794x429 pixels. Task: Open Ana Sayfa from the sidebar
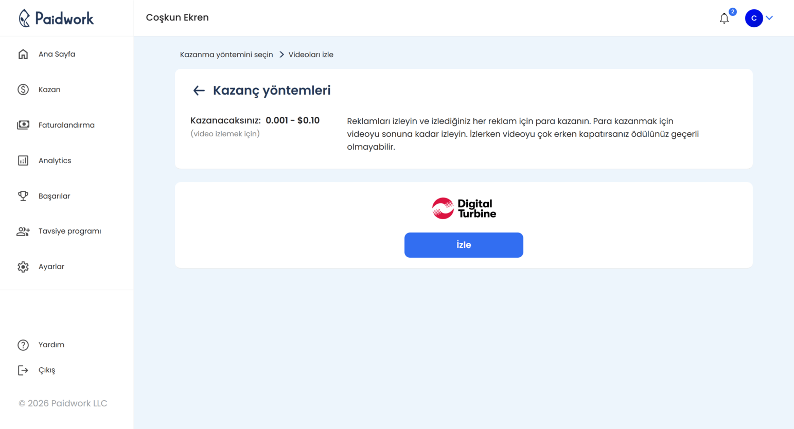pyautogui.click(x=23, y=53)
